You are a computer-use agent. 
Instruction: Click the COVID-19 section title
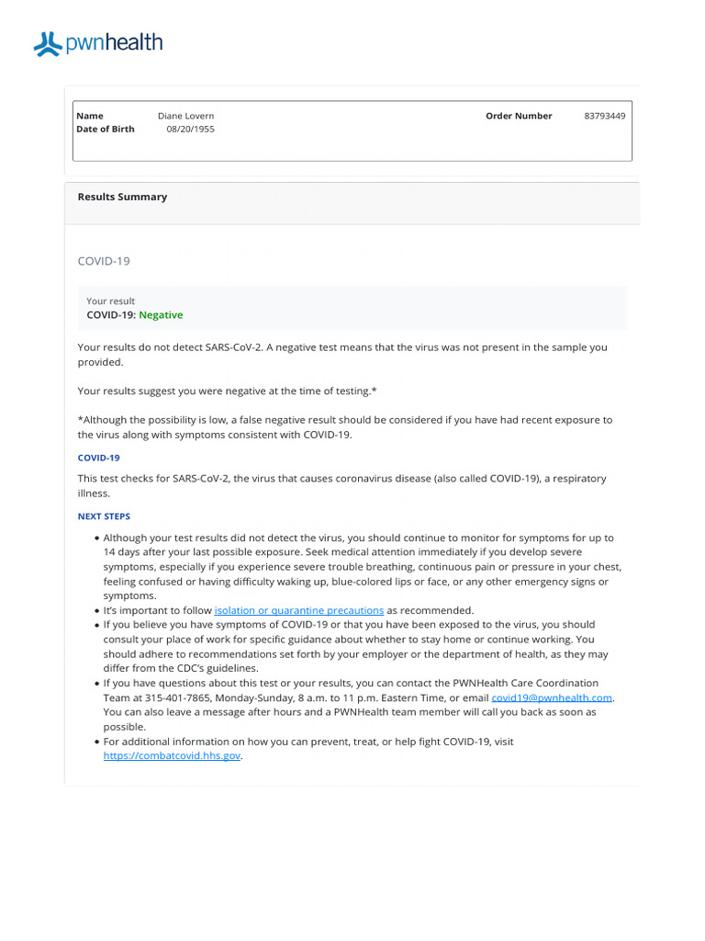(x=104, y=261)
